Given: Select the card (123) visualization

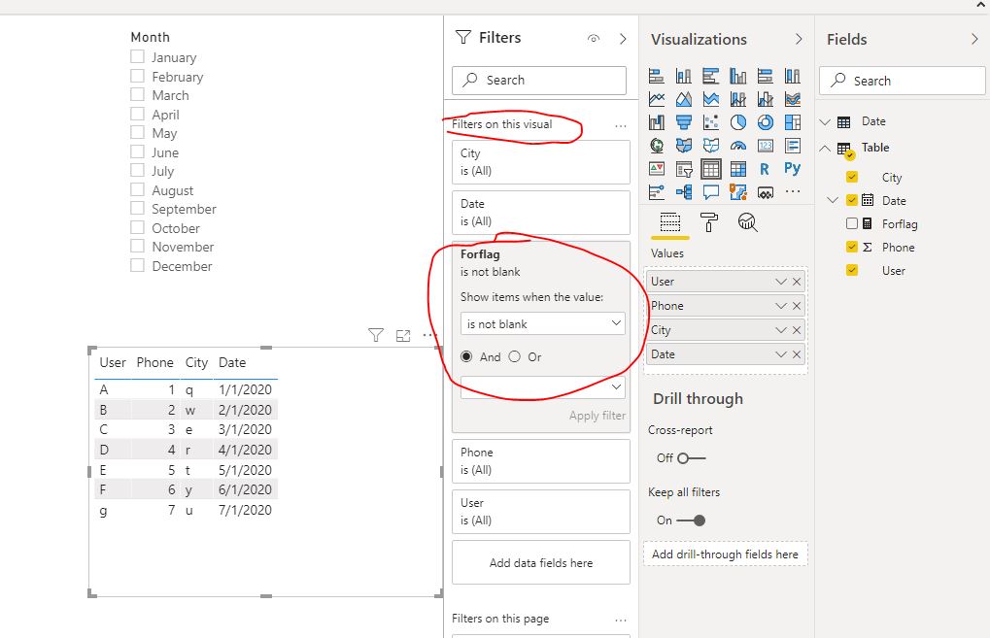Looking at the screenshot, I should [x=766, y=146].
